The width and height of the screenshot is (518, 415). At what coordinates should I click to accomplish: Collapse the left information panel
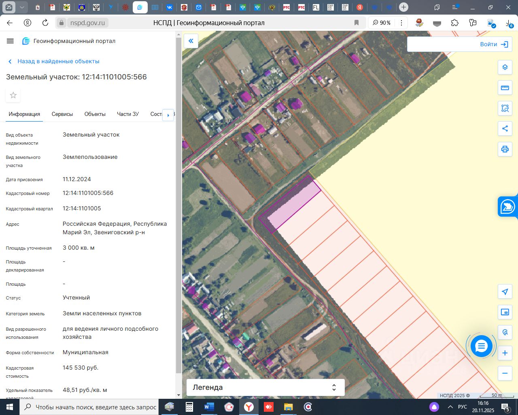[191, 41]
